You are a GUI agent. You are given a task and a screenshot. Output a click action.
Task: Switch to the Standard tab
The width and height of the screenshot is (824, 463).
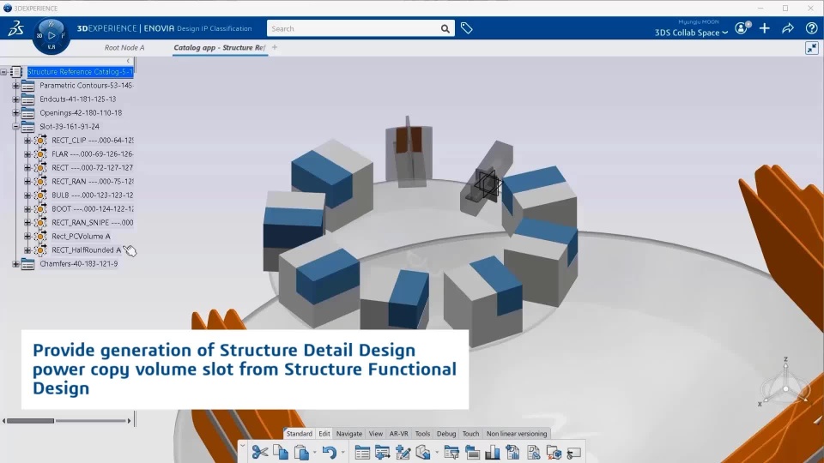pyautogui.click(x=299, y=434)
